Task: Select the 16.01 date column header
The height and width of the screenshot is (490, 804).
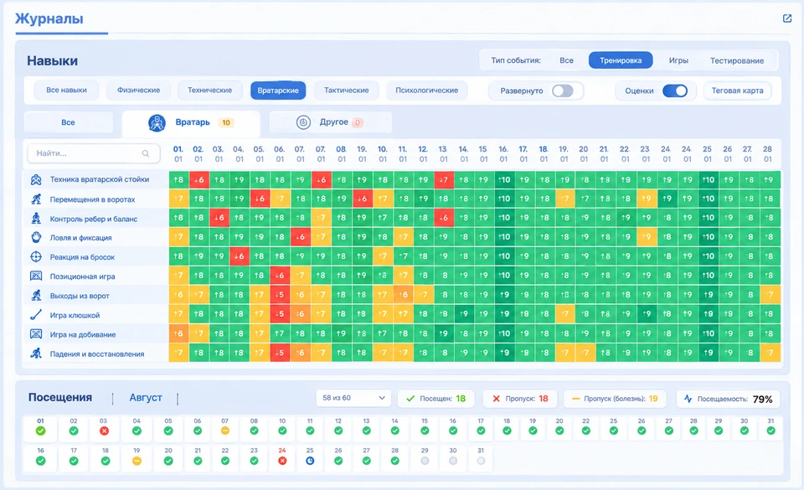Action: (x=503, y=154)
